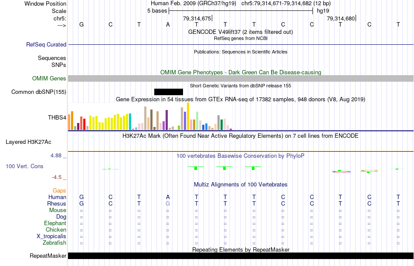Click the Layered H3K27Ac track label
The width and height of the screenshot is (414, 266).
coord(28,142)
